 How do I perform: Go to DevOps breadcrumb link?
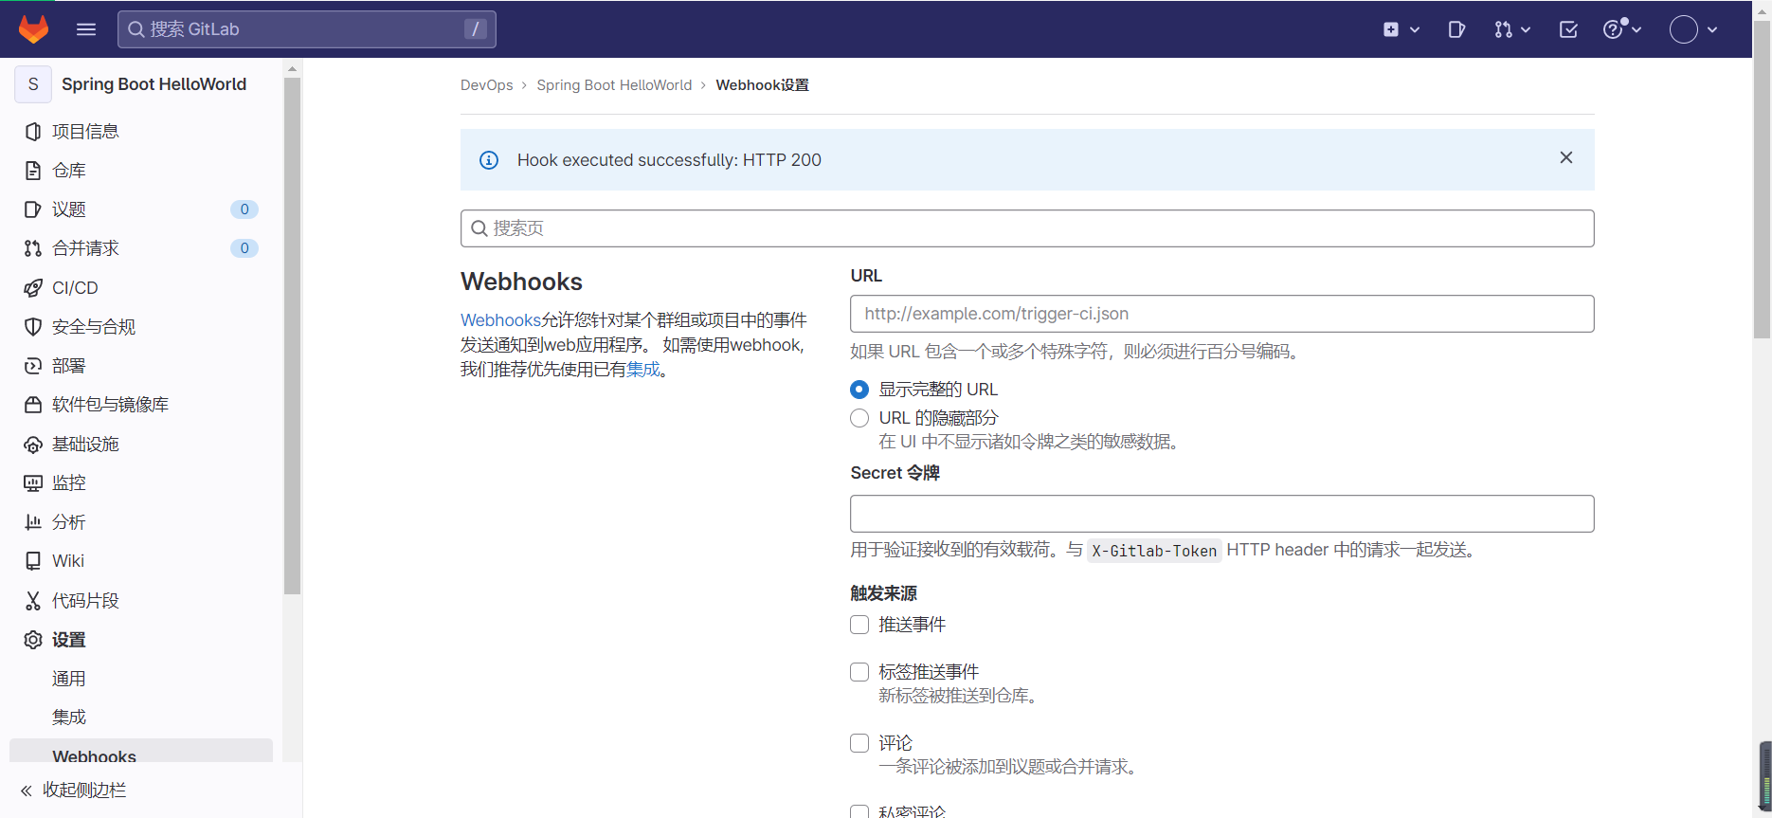487,85
